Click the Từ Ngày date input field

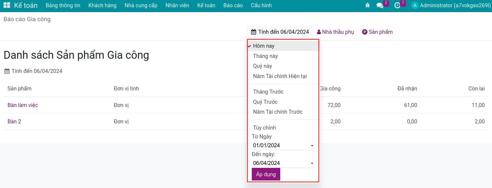click(279, 145)
